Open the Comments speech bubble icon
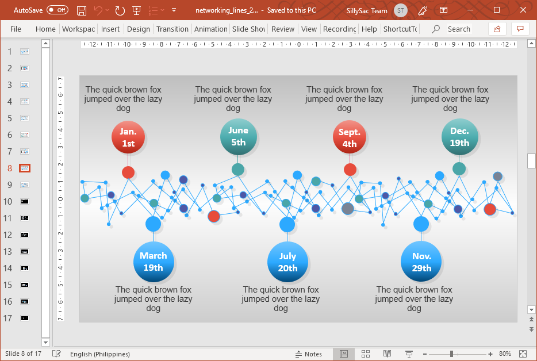 (x=520, y=29)
